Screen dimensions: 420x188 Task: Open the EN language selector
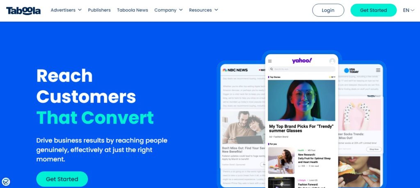(x=409, y=10)
